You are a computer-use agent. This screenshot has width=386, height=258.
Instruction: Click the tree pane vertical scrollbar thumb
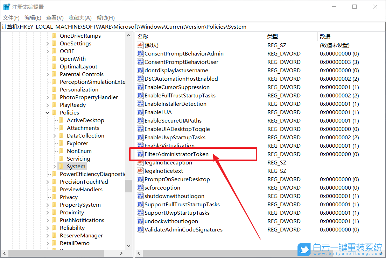tap(128, 186)
